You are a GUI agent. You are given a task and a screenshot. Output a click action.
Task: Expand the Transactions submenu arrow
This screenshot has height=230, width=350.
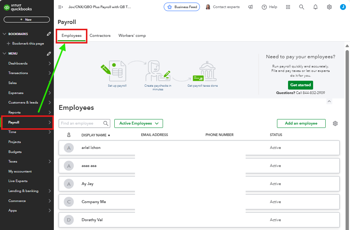pos(49,73)
